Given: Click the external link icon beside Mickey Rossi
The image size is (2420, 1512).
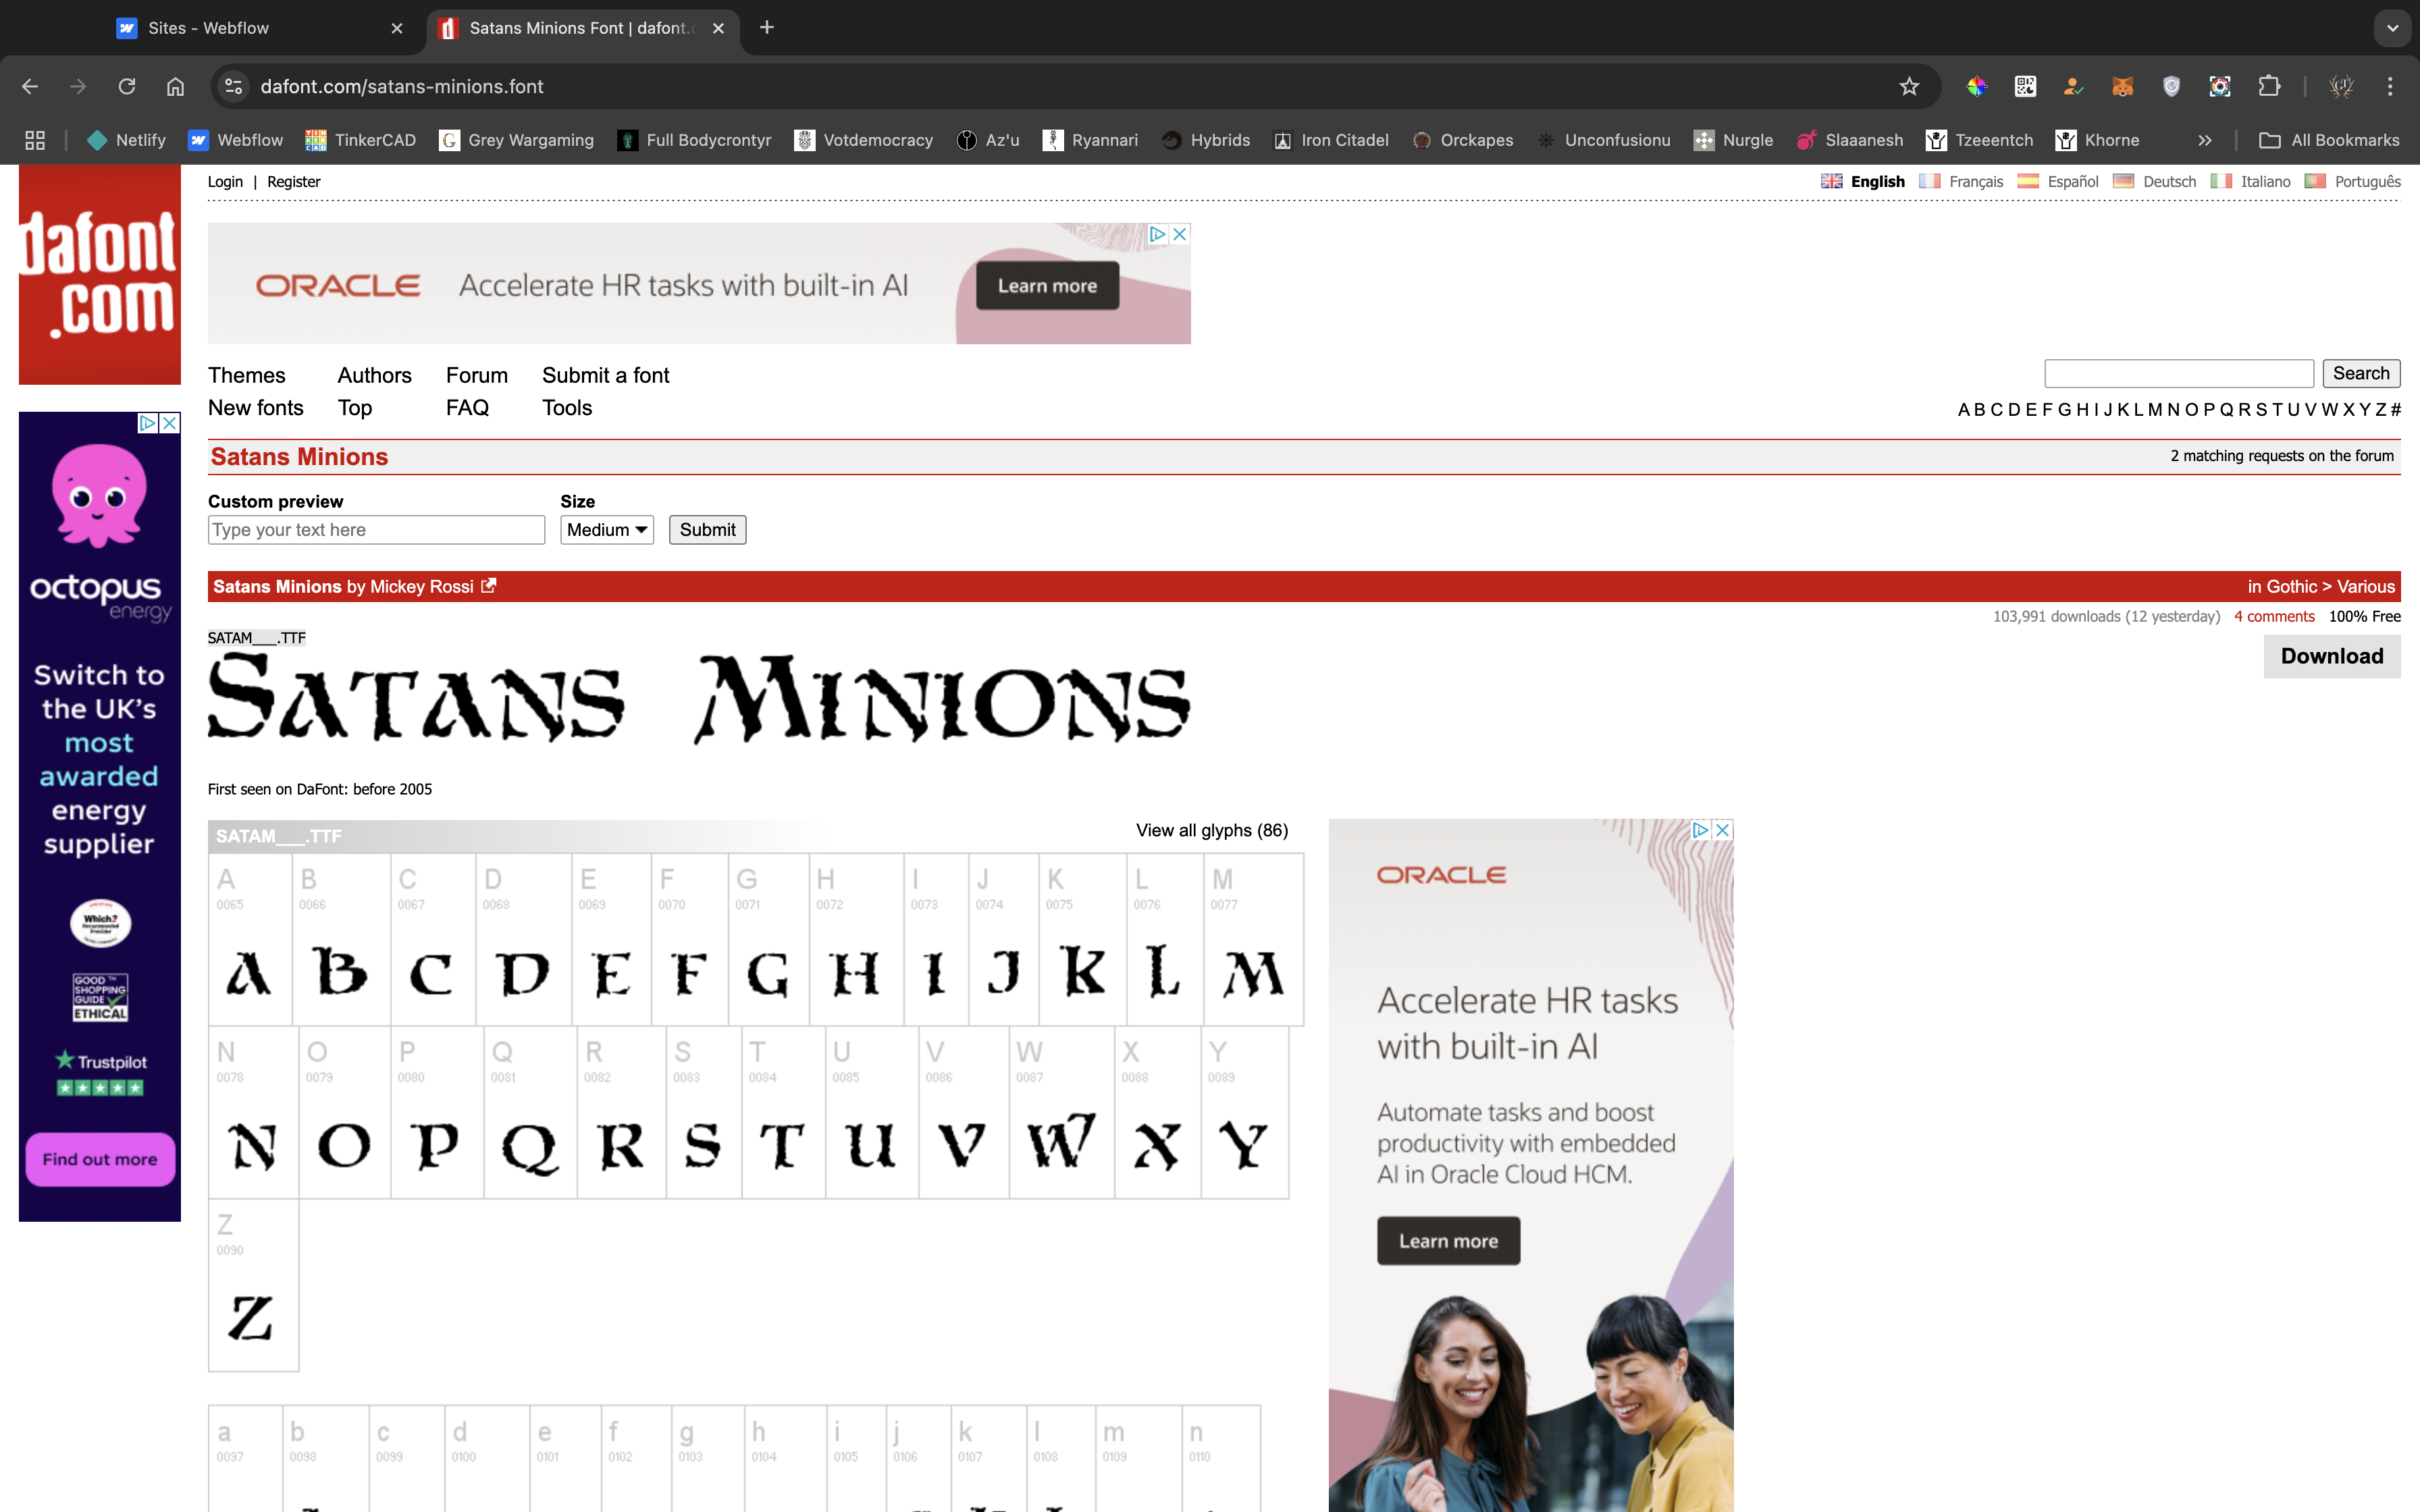Looking at the screenshot, I should (x=489, y=586).
